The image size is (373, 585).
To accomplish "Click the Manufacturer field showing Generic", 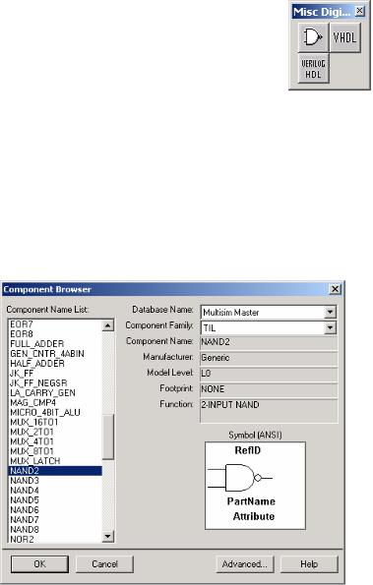I will [269, 358].
